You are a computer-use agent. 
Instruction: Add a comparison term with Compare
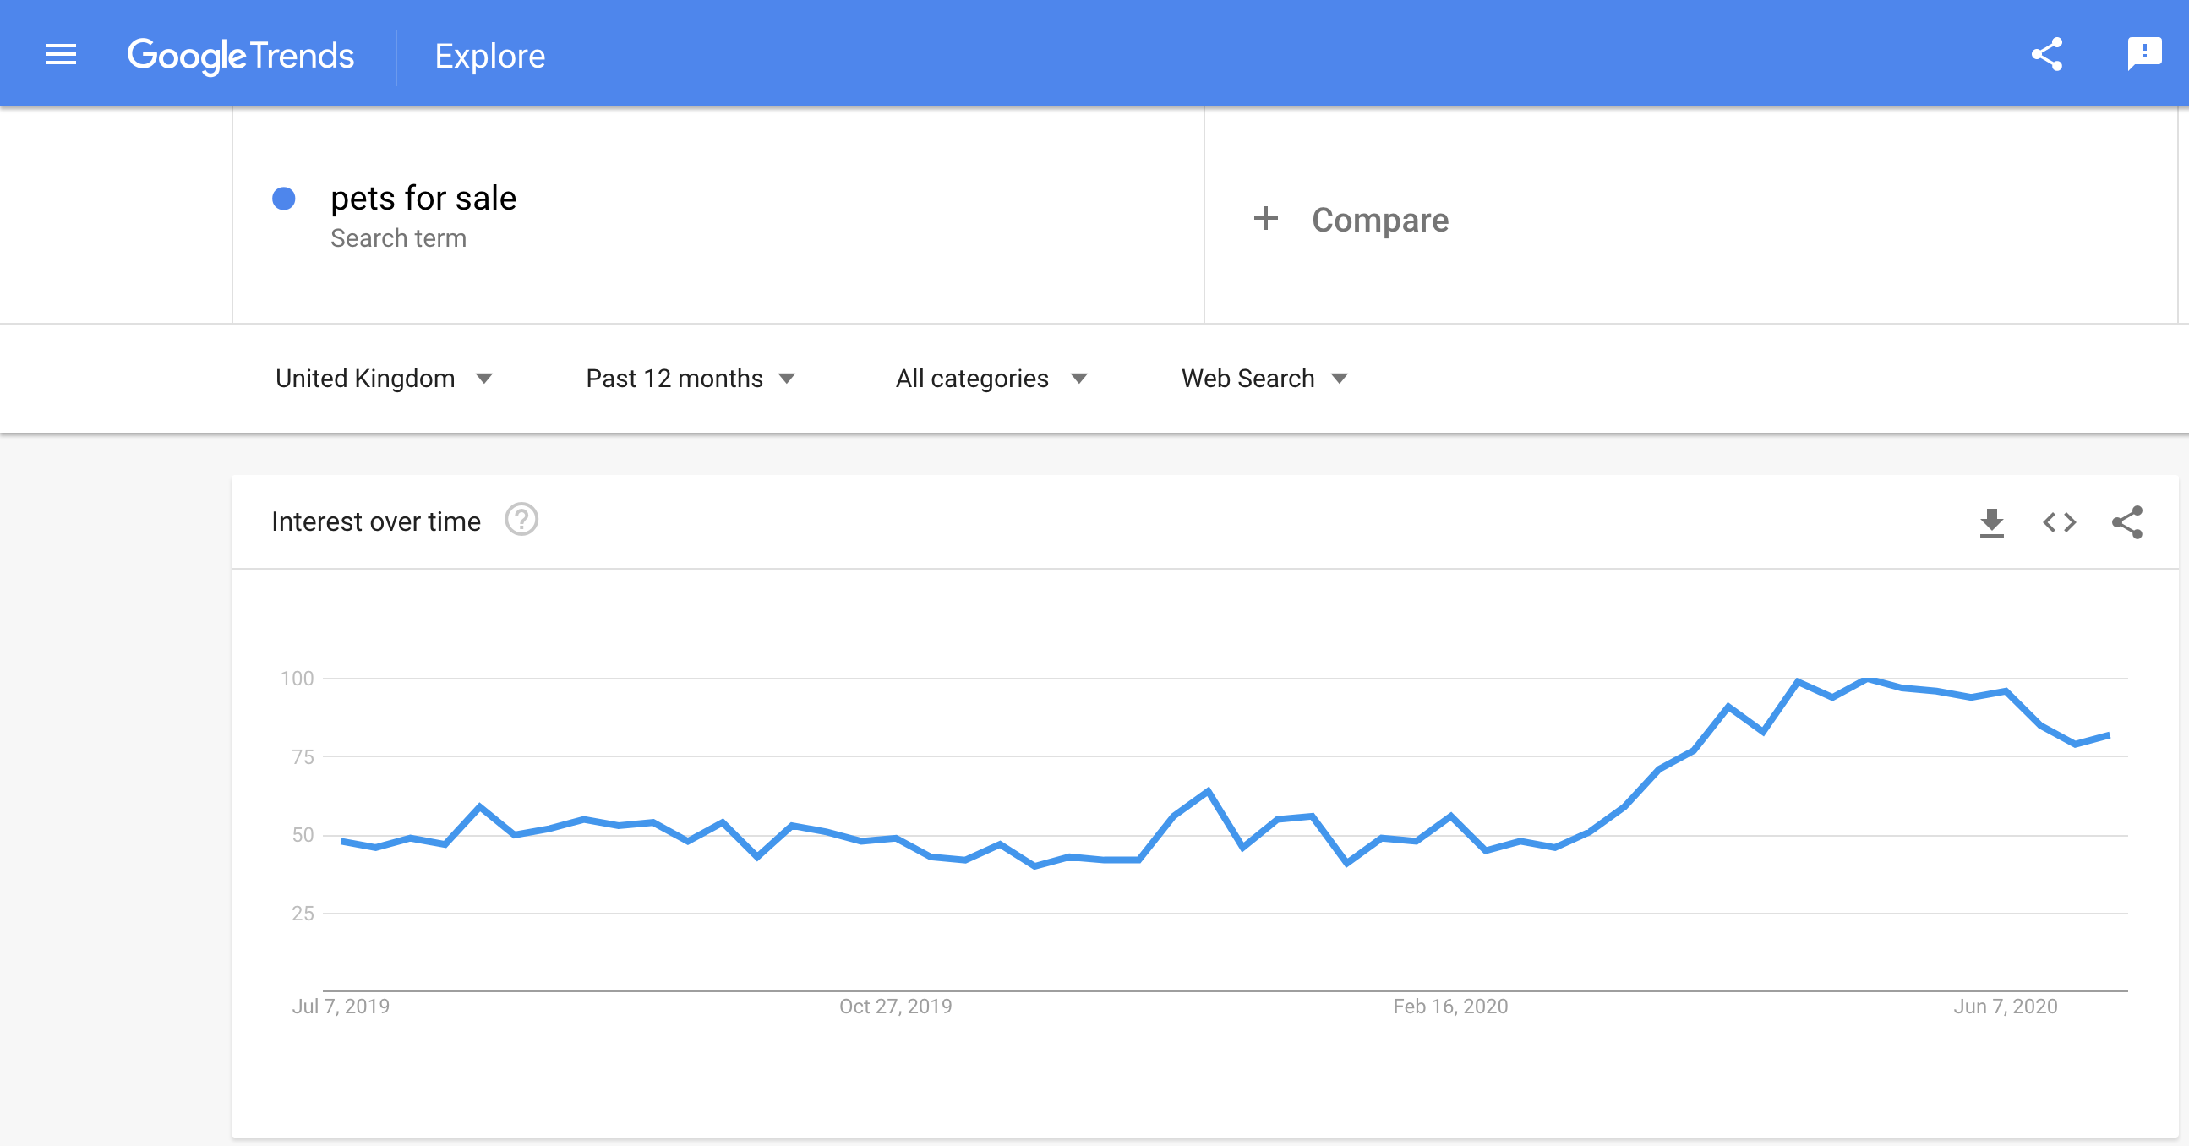1380,219
